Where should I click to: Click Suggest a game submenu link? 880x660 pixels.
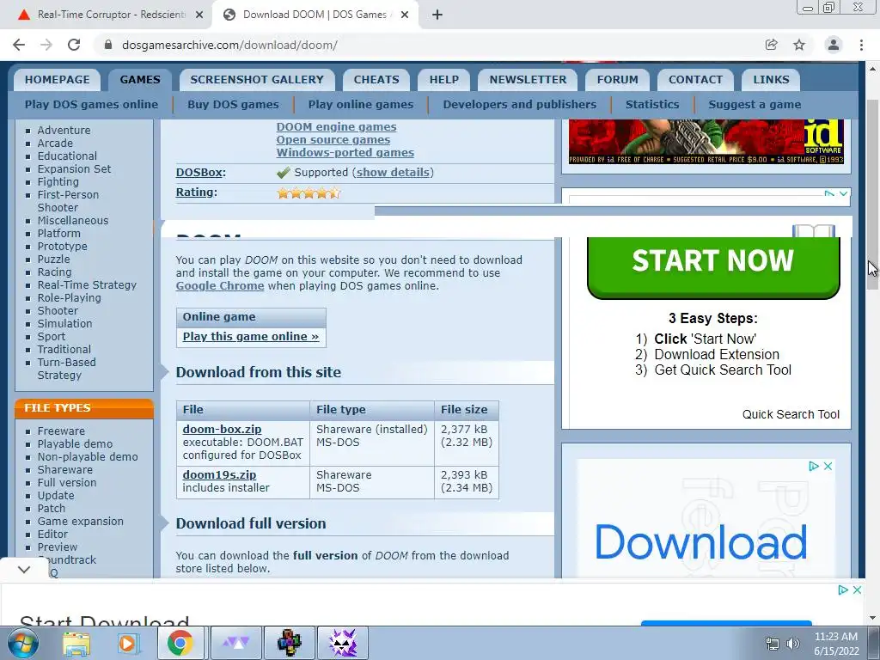pyautogui.click(x=755, y=104)
